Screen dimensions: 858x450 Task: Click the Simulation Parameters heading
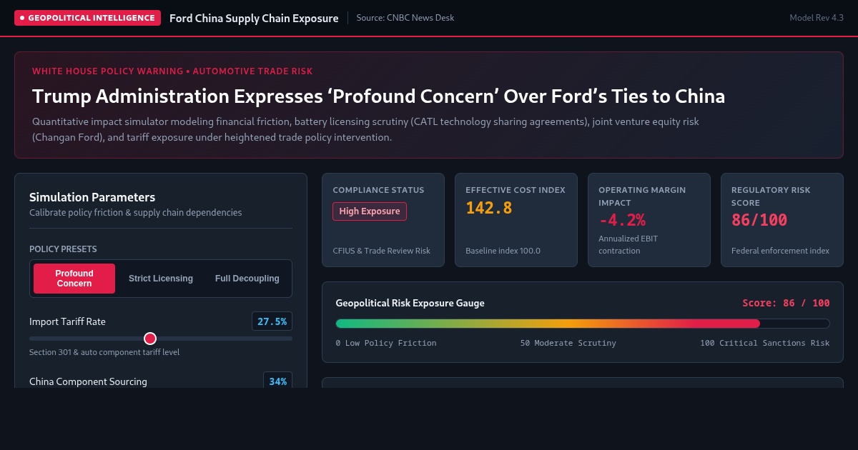[x=92, y=197]
